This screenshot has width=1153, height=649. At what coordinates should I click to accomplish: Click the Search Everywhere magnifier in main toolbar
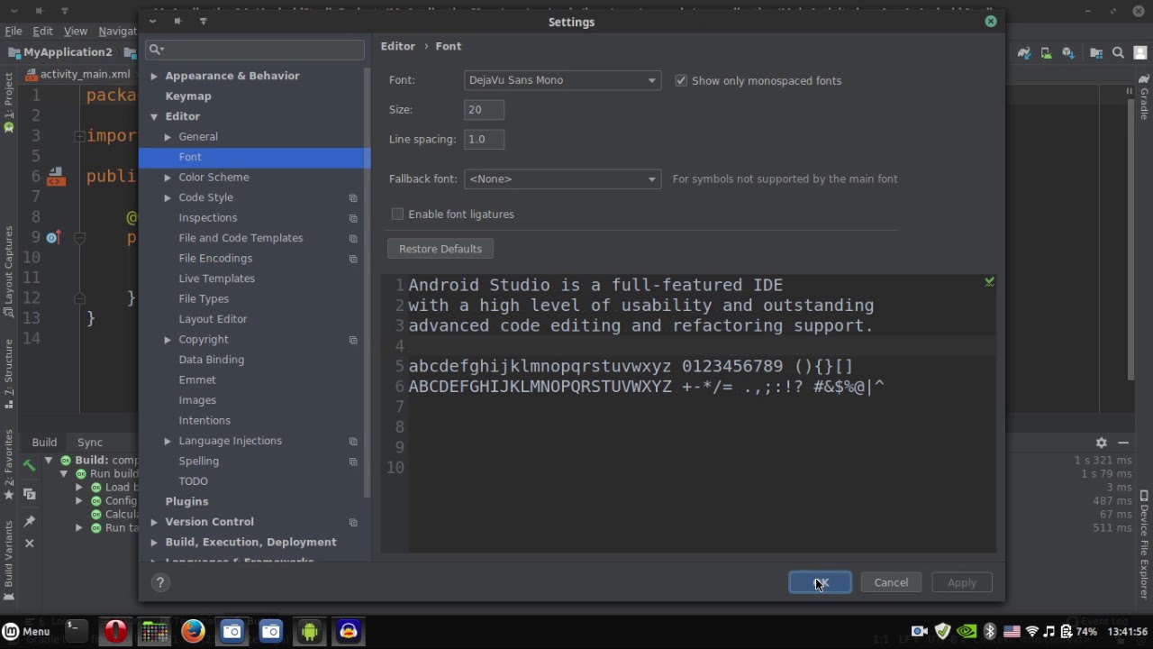[x=1118, y=53]
